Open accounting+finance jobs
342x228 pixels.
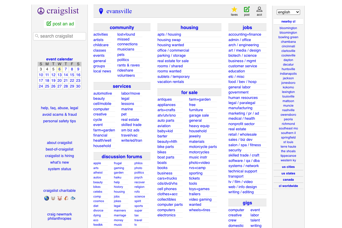pyautogui.click(x=245, y=34)
